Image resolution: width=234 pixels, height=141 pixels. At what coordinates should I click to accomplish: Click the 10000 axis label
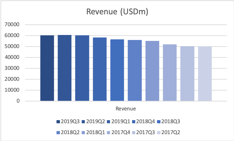pos(12,90)
